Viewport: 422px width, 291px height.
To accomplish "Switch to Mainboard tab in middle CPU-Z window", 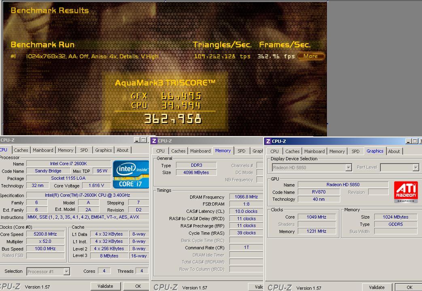I will pos(200,151).
